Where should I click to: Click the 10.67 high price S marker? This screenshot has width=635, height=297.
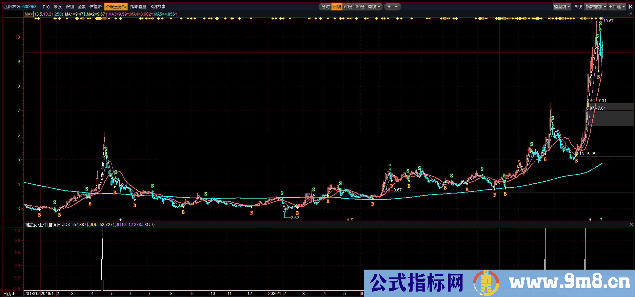[x=600, y=23]
